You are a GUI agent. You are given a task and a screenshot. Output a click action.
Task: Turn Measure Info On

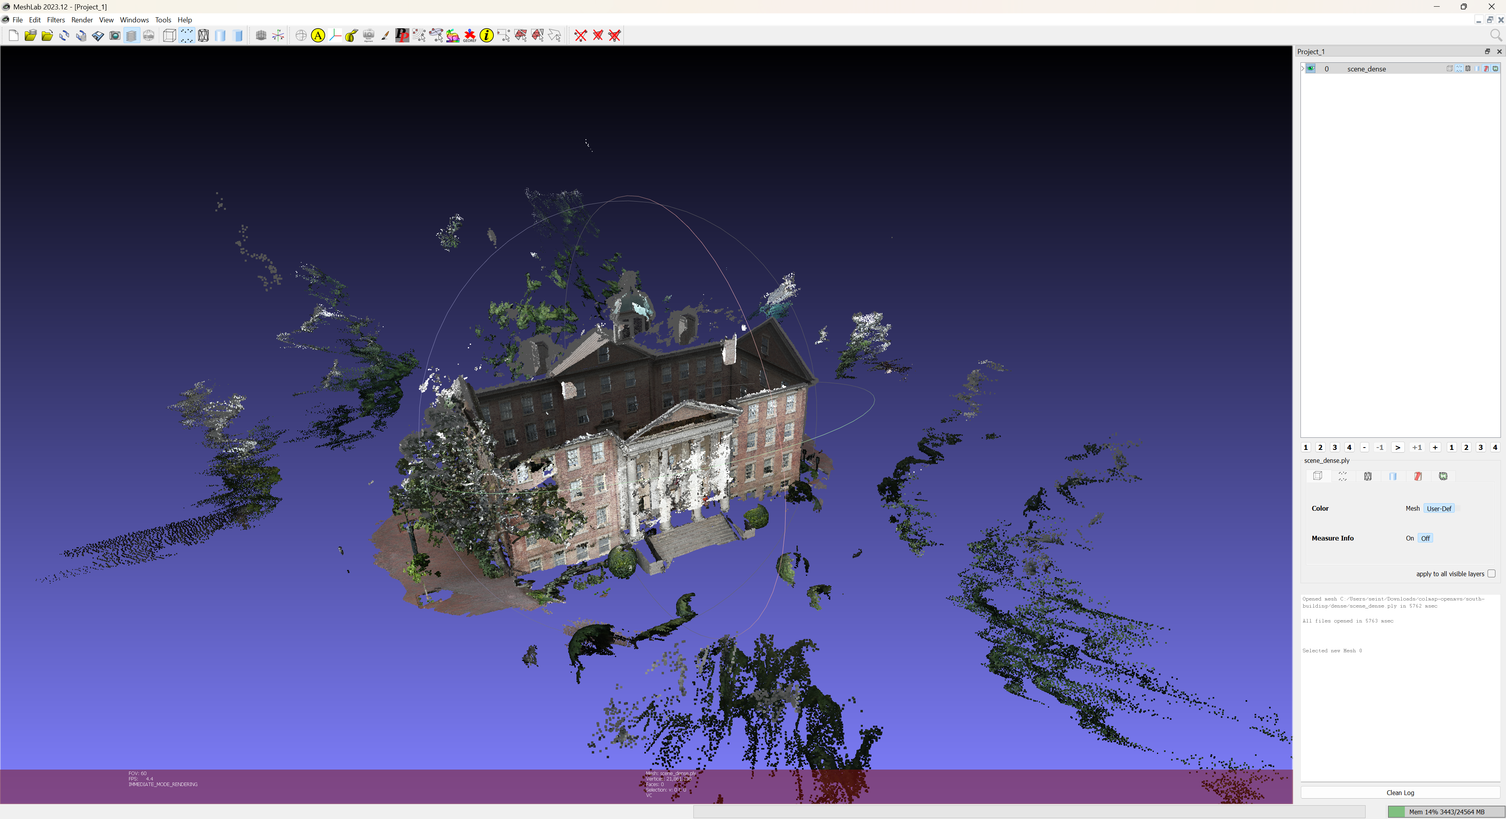(1410, 539)
